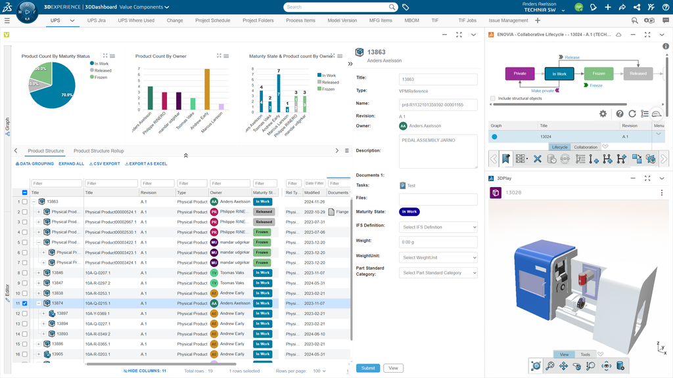Check the row 1 checkbox for 13863
673x378 pixels.
point(25,202)
